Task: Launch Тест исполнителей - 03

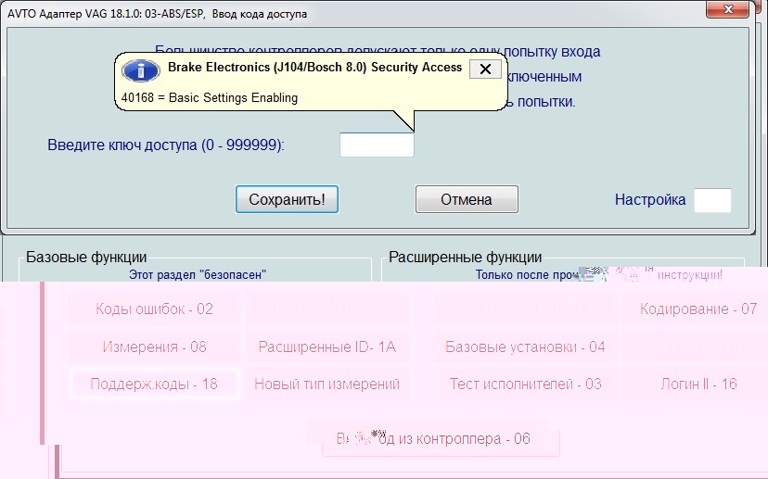Action: click(x=525, y=384)
